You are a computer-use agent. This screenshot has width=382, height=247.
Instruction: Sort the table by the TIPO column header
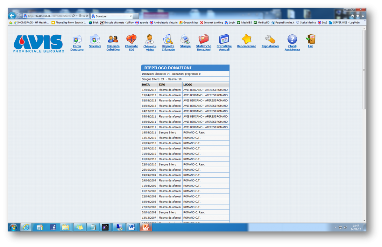coord(162,85)
